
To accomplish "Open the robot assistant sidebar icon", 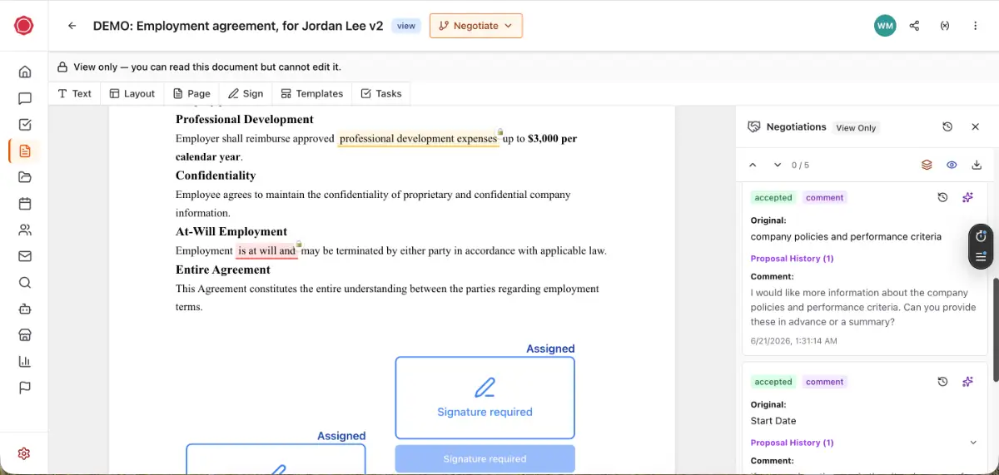I will 25,309.
